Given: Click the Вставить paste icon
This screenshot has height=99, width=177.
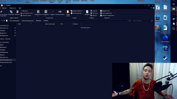Looking at the screenshot, I should [x=17, y=12].
